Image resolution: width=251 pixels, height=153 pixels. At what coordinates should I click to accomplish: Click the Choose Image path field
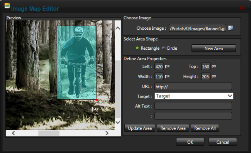[197, 28]
